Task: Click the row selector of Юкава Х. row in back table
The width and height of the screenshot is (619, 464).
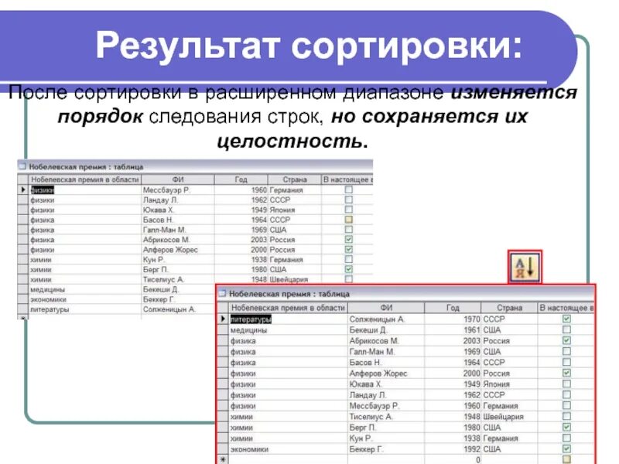Action: point(23,210)
